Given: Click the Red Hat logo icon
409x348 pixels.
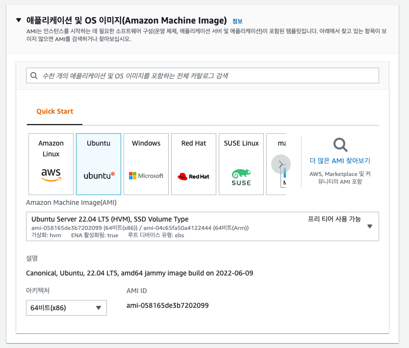Looking at the screenshot, I should pyautogui.click(x=194, y=176).
